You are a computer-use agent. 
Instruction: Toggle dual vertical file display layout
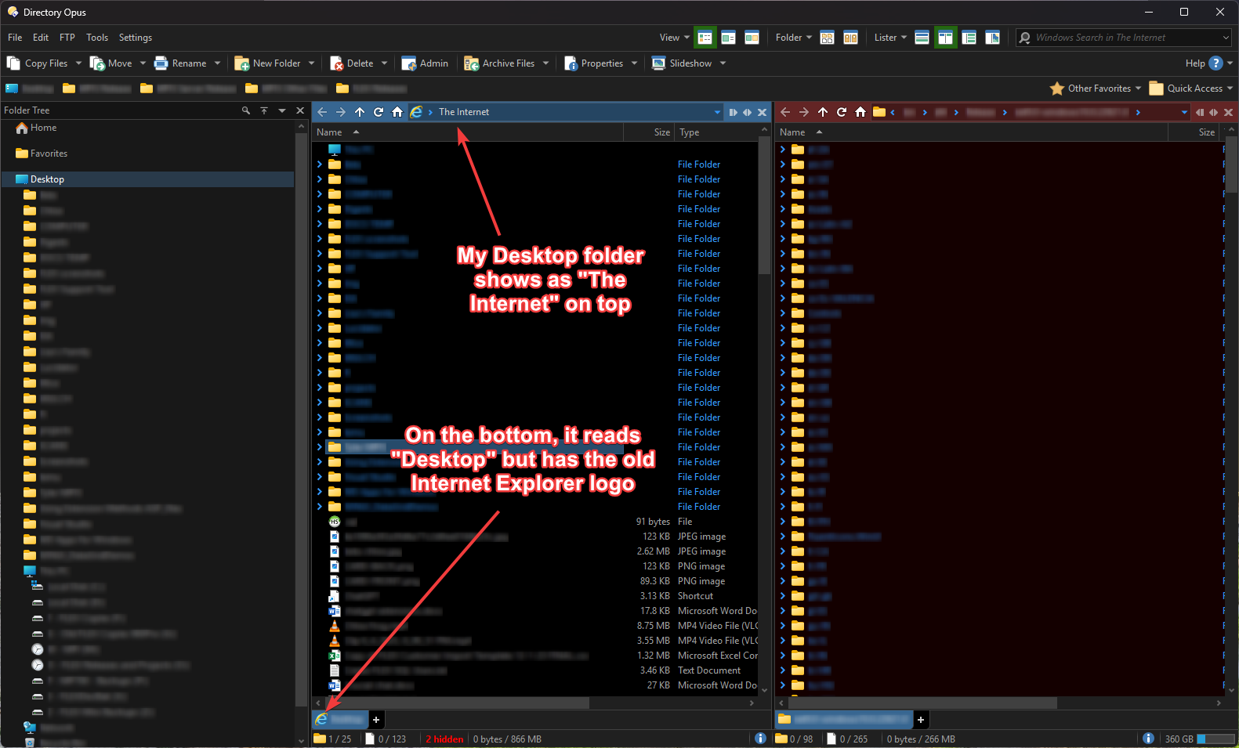(946, 38)
